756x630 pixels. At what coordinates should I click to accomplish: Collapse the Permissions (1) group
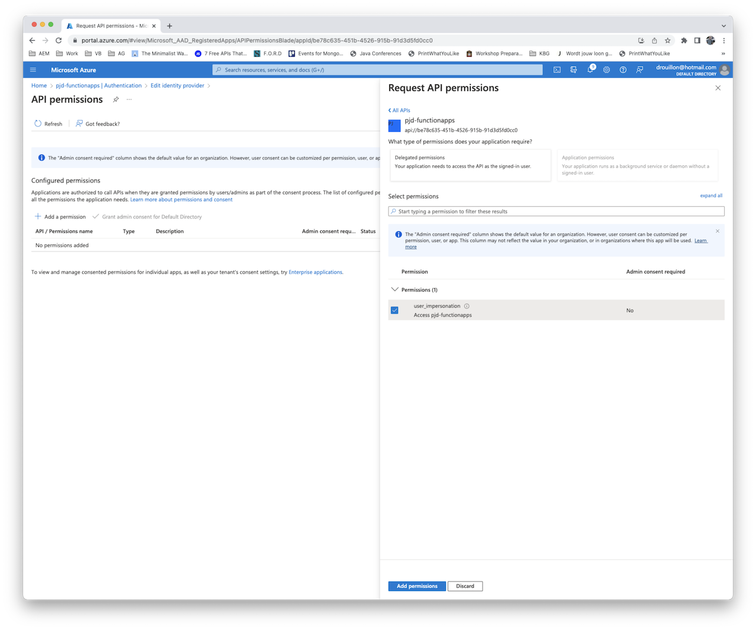point(395,289)
